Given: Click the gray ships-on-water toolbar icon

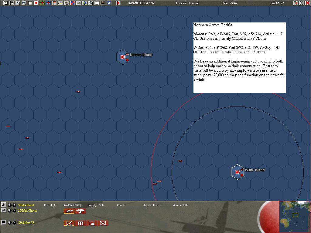Looking at the screenshot, I should pyautogui.click(x=79, y=3).
